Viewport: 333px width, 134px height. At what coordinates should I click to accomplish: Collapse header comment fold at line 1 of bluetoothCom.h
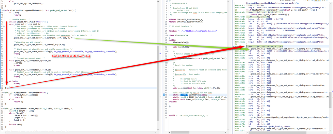(167, 1)
